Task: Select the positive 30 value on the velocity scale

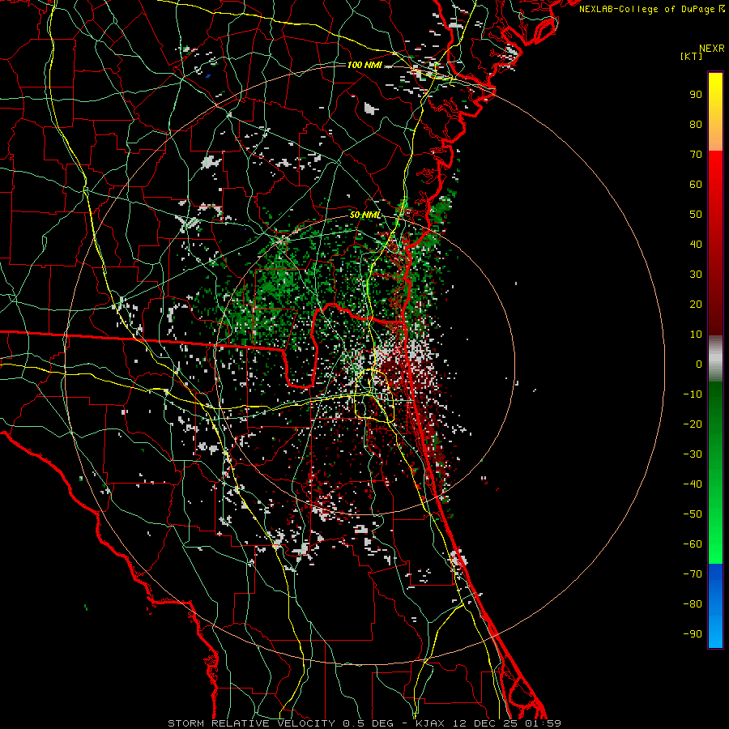Action: [x=696, y=275]
